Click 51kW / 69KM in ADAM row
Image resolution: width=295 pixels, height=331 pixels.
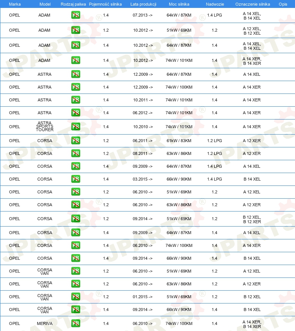pyautogui.click(x=179, y=30)
